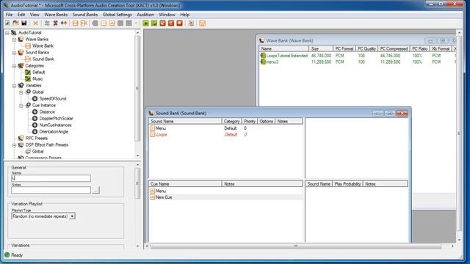Collapse the AudioTutorial root node
The image size is (470, 264).
pyautogui.click(x=7, y=33)
